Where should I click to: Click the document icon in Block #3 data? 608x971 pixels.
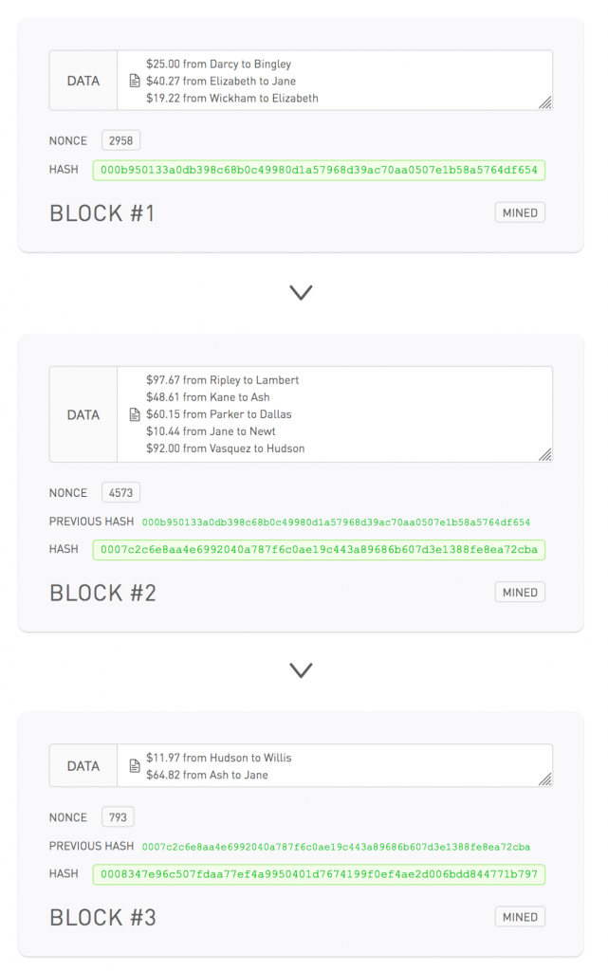click(x=135, y=766)
